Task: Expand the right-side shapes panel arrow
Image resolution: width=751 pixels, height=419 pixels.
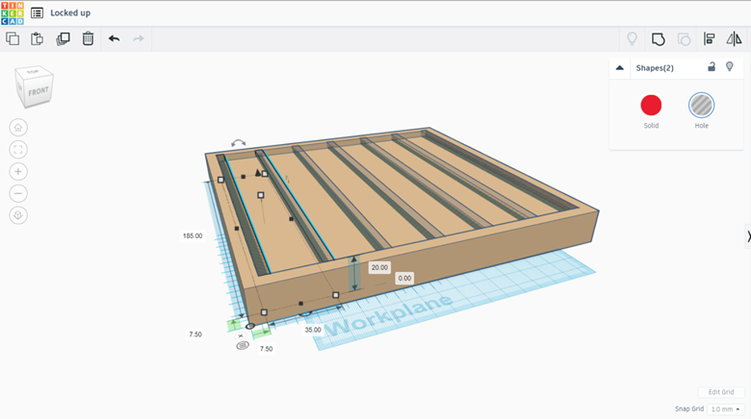Action: (x=748, y=236)
